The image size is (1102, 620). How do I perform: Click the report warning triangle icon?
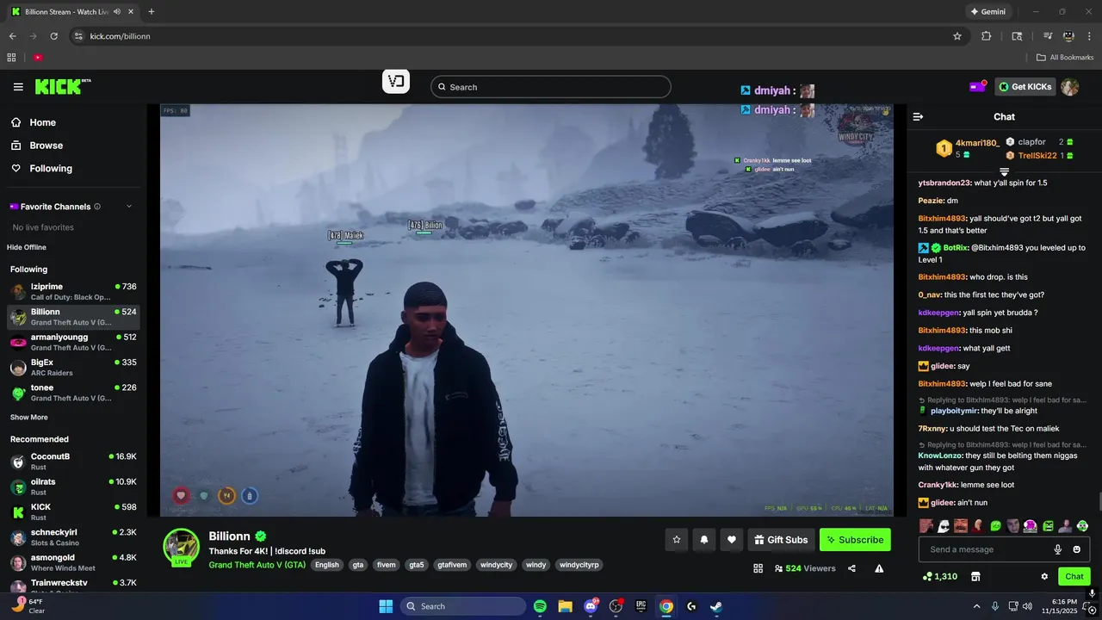point(879,568)
